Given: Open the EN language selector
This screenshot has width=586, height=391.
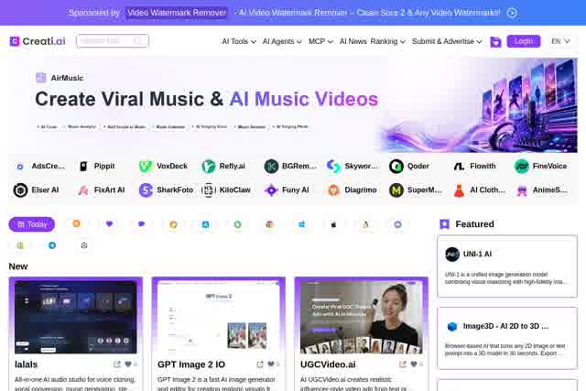Looking at the screenshot, I should coord(560,41).
